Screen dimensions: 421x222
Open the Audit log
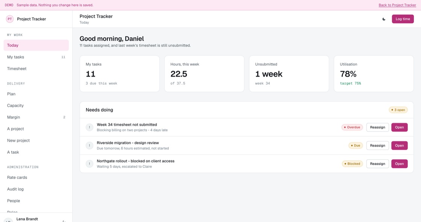tap(36, 189)
